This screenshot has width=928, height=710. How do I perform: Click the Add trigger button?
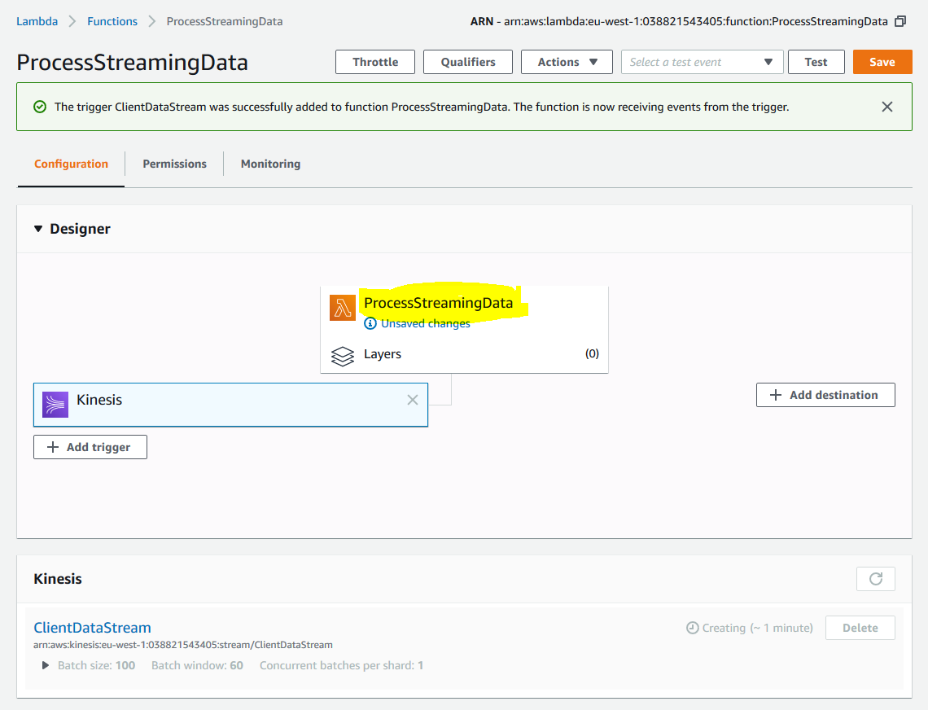pyautogui.click(x=90, y=447)
